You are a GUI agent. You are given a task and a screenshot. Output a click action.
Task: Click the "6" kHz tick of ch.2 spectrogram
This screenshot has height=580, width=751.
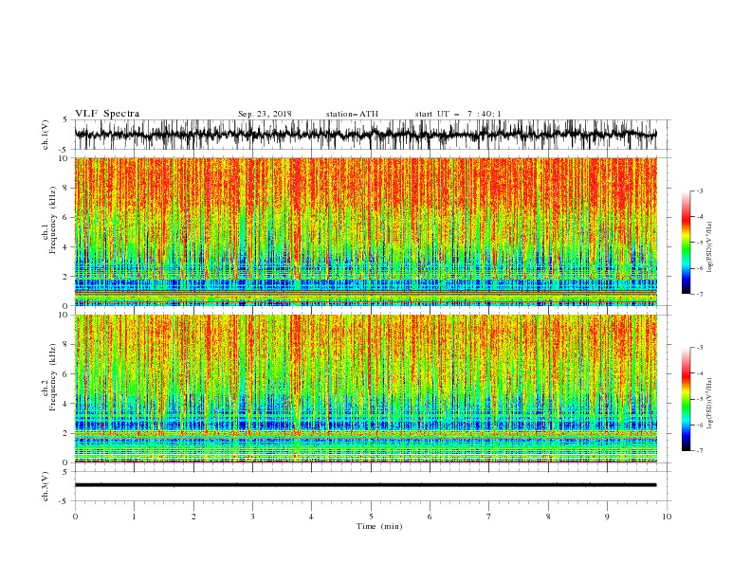66,374
